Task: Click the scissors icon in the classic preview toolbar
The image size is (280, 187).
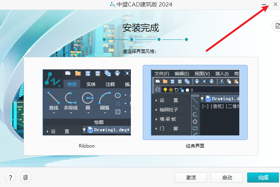Action: point(221,81)
